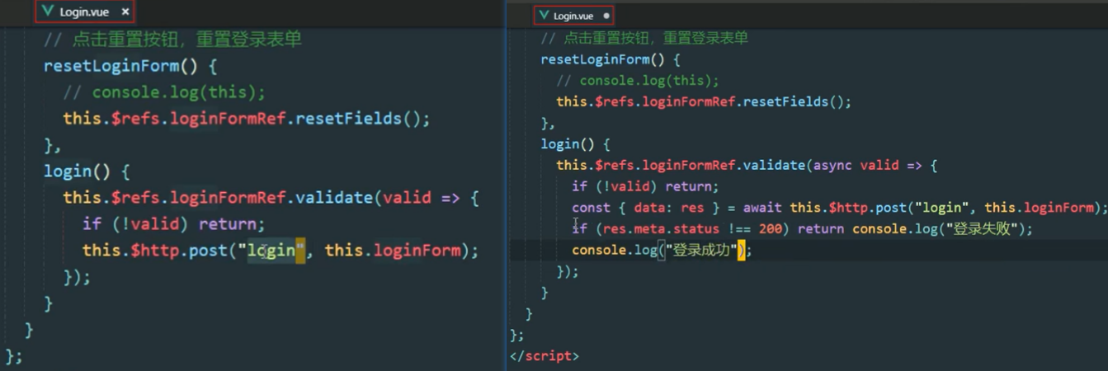Click the unsaved dot on the right pane's Login.vue tab
Viewport: 1108px width, 371px height.
point(606,16)
